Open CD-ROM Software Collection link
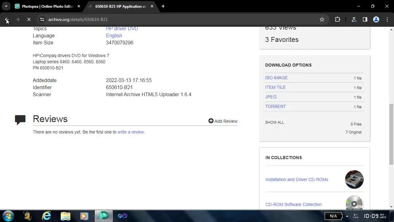The width and height of the screenshot is (394, 222). [293, 204]
